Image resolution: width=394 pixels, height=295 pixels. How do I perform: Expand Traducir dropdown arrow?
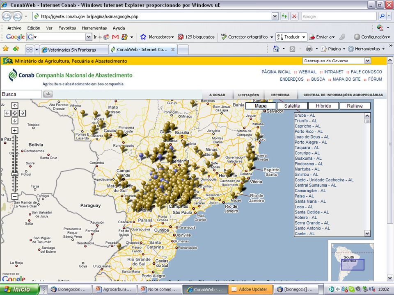coord(304,37)
